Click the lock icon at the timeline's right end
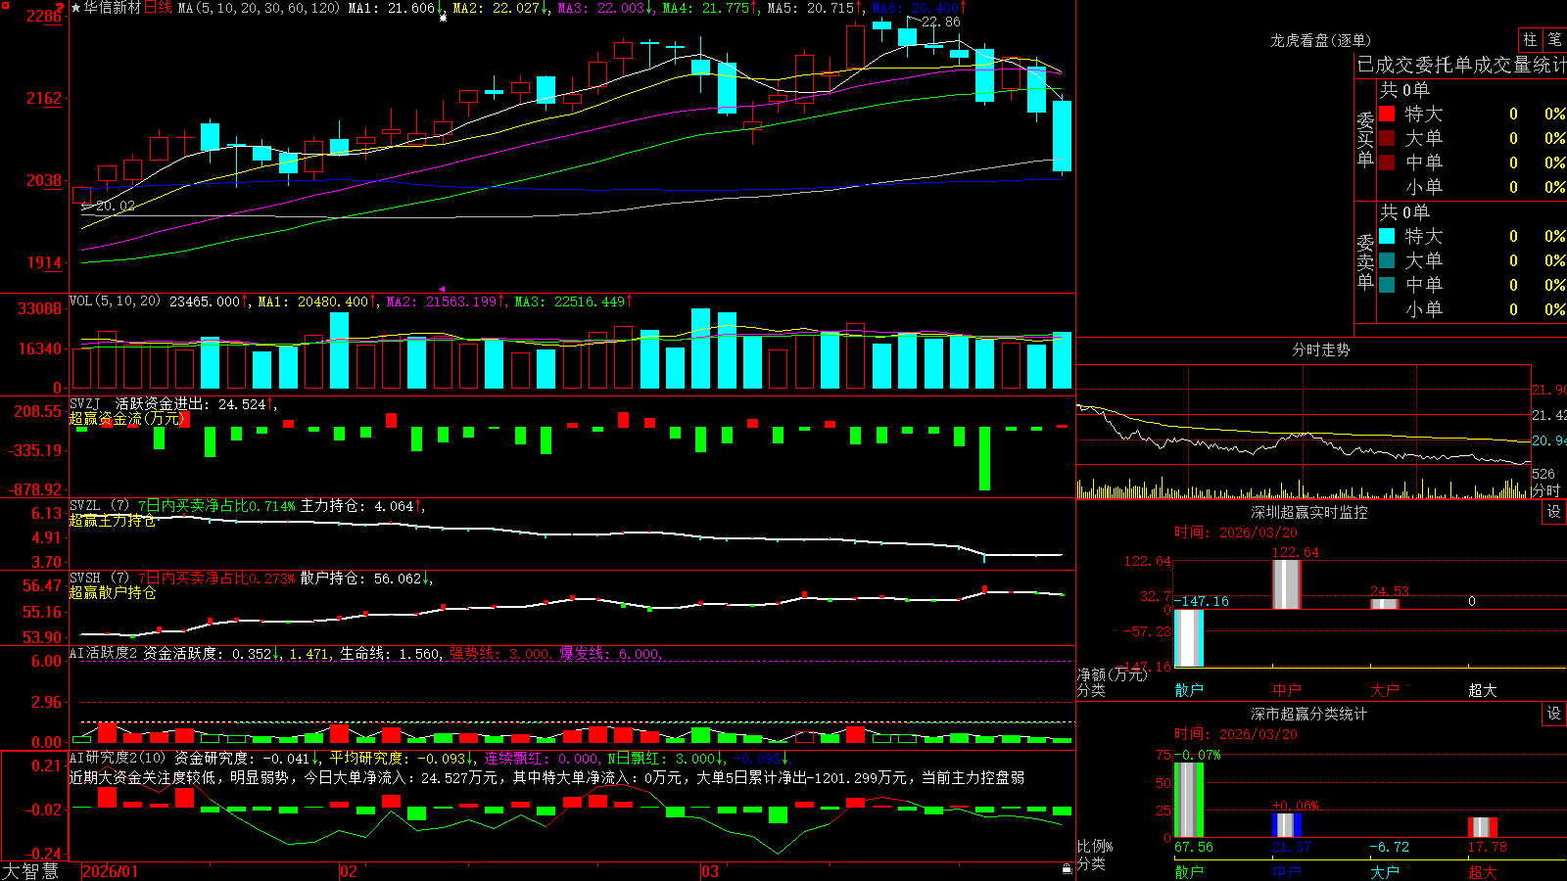This screenshot has width=1567, height=881. pos(1068,868)
